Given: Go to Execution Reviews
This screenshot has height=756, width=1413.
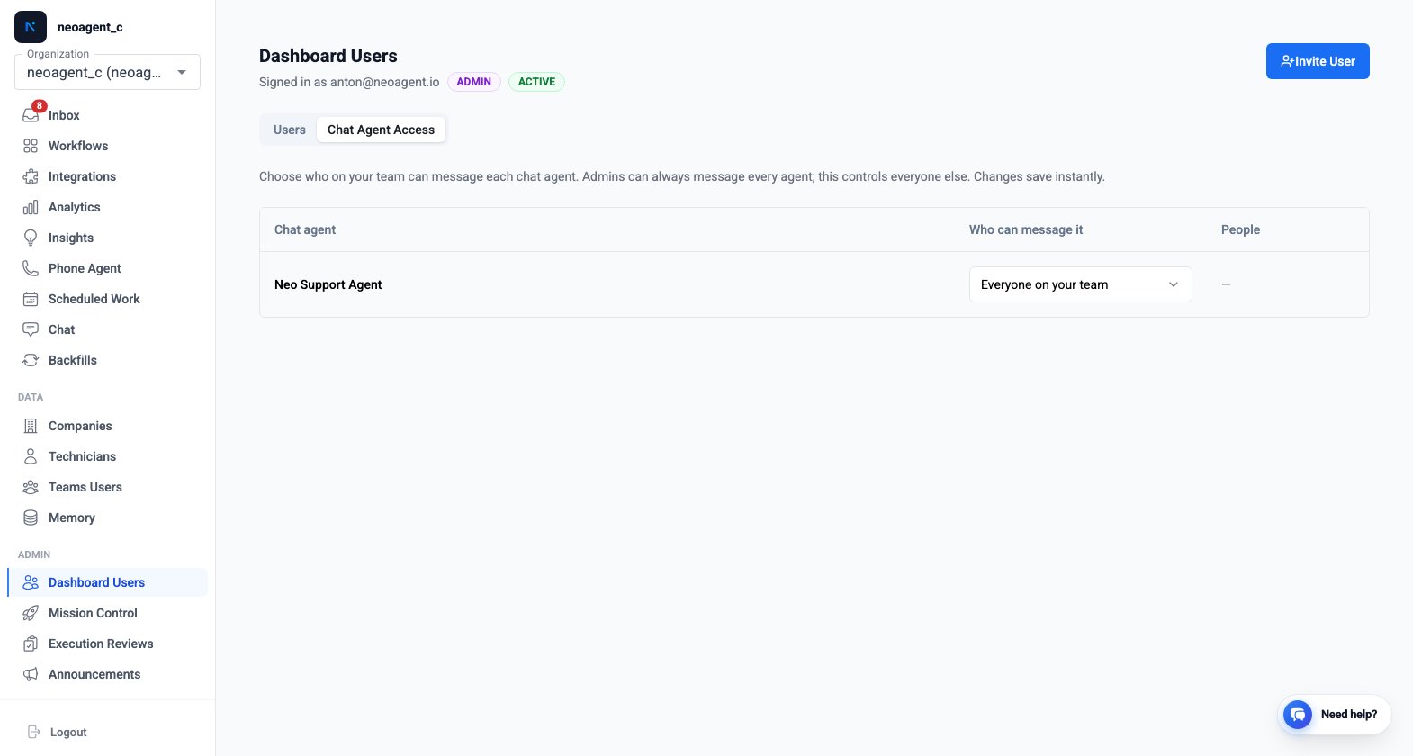Looking at the screenshot, I should tap(107, 643).
